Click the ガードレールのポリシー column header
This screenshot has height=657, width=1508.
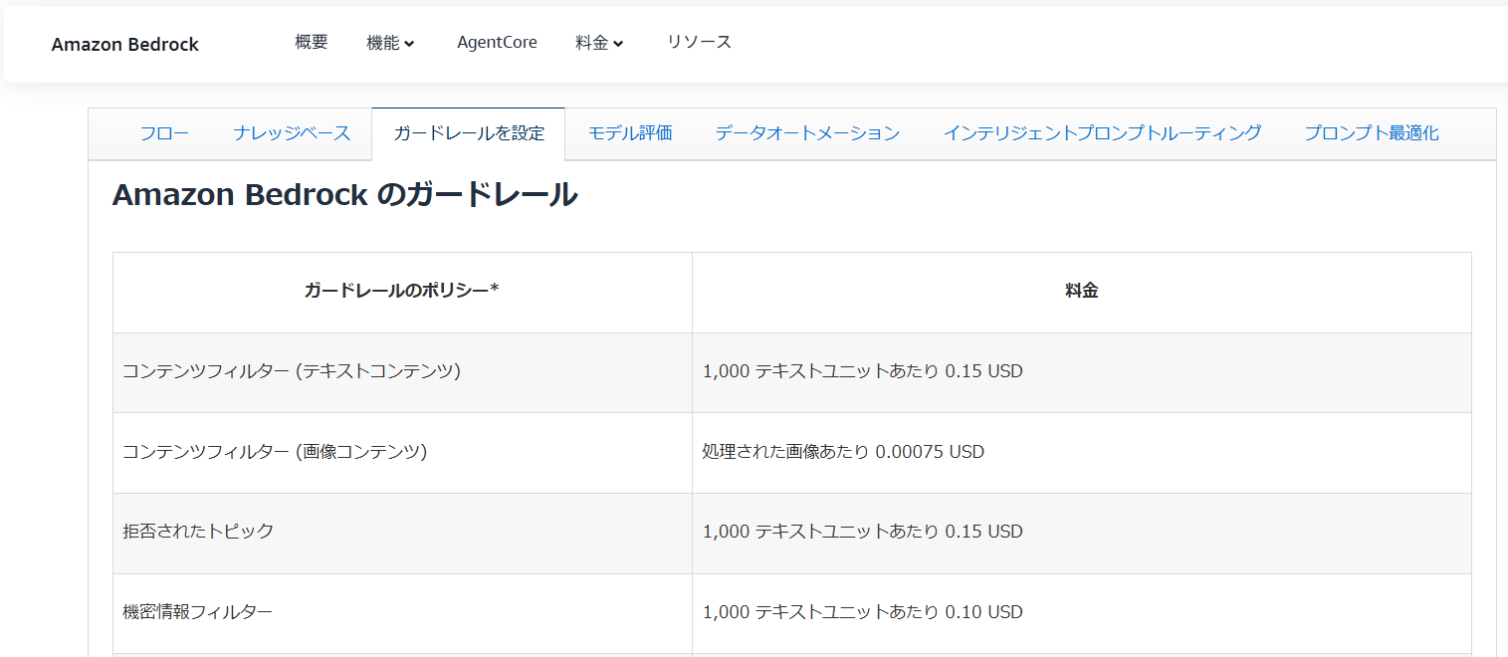coord(402,292)
